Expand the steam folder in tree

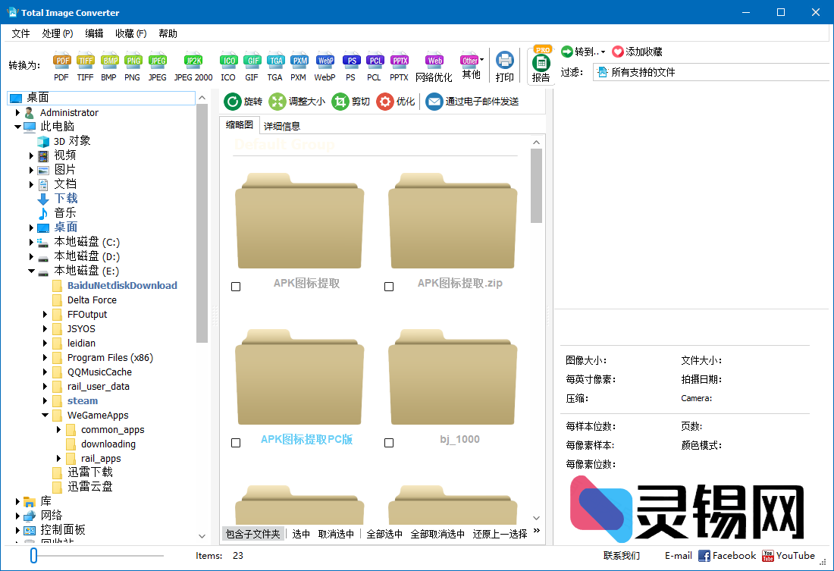pos(44,400)
